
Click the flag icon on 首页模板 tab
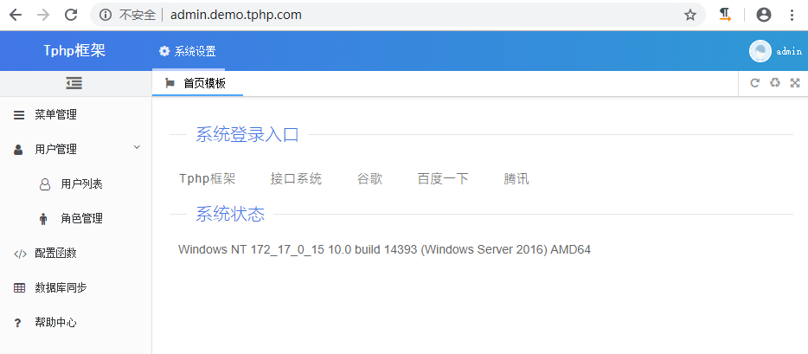point(170,83)
